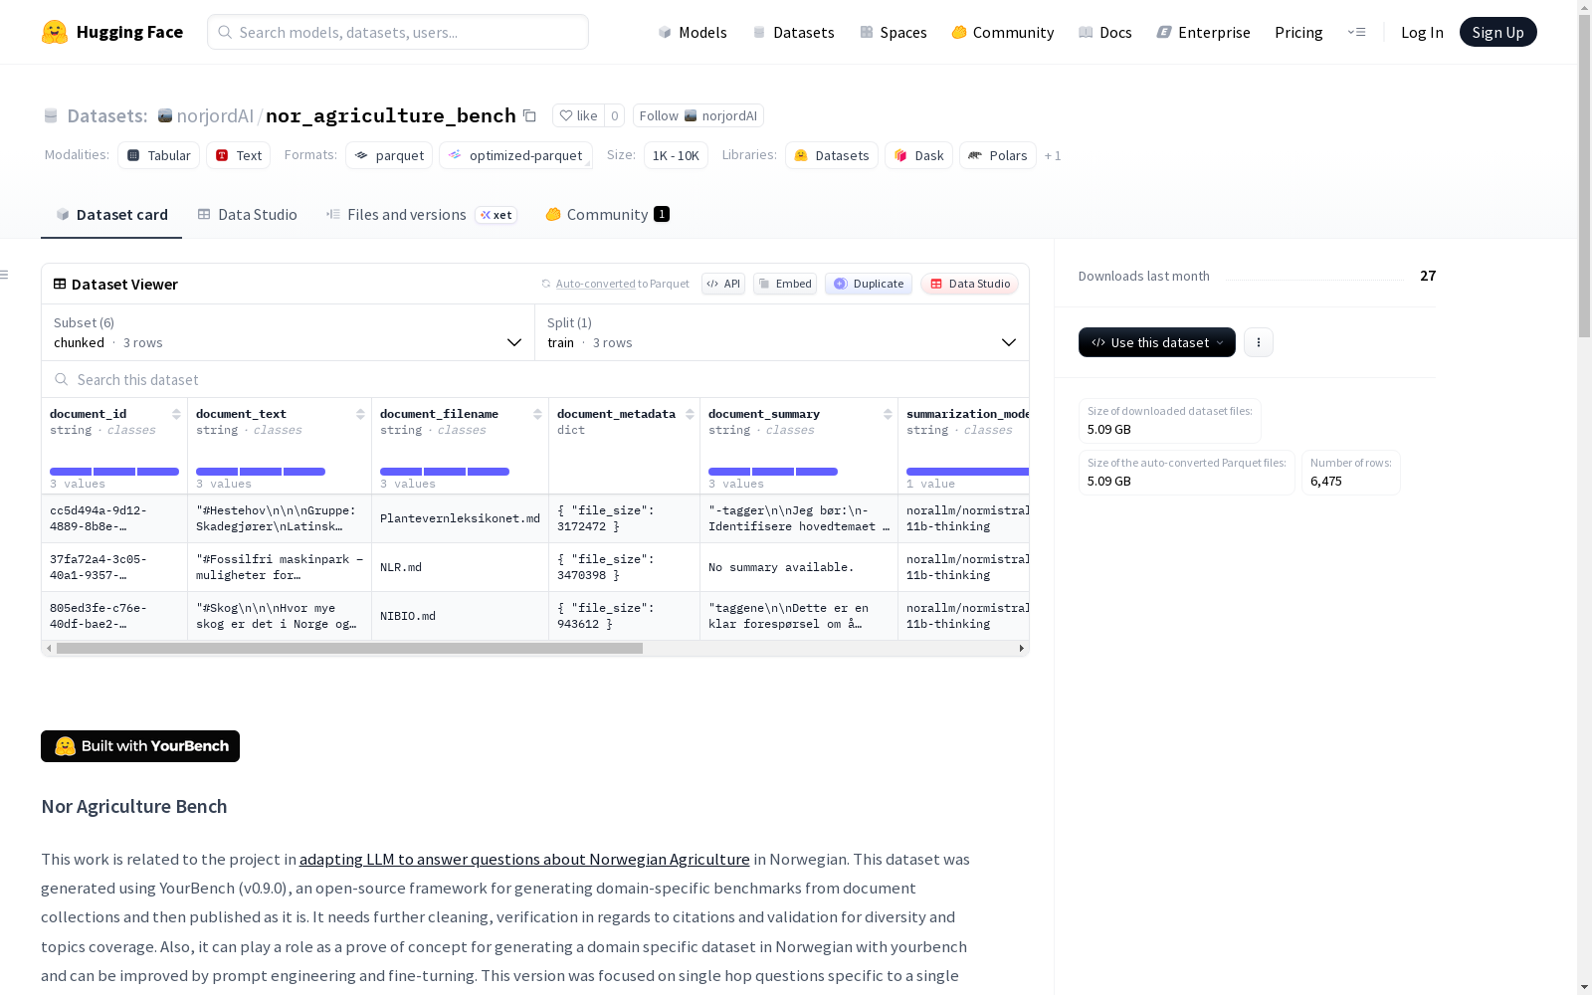Switch to Files and versions tab
This screenshot has height=995, width=1592.
[421, 215]
